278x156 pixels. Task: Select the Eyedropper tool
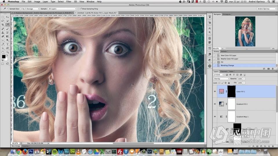coord(8,25)
